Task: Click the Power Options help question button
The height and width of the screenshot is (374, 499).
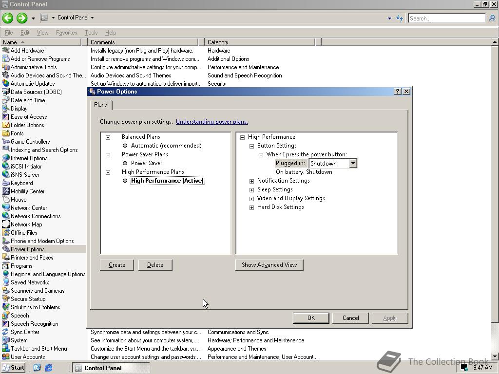Action: 398,91
